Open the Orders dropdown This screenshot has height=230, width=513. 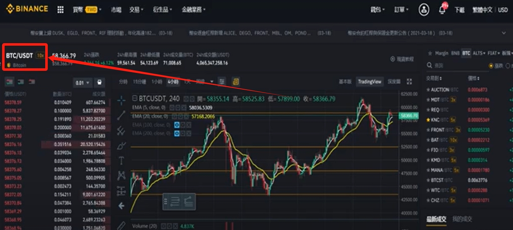coord(402,9)
